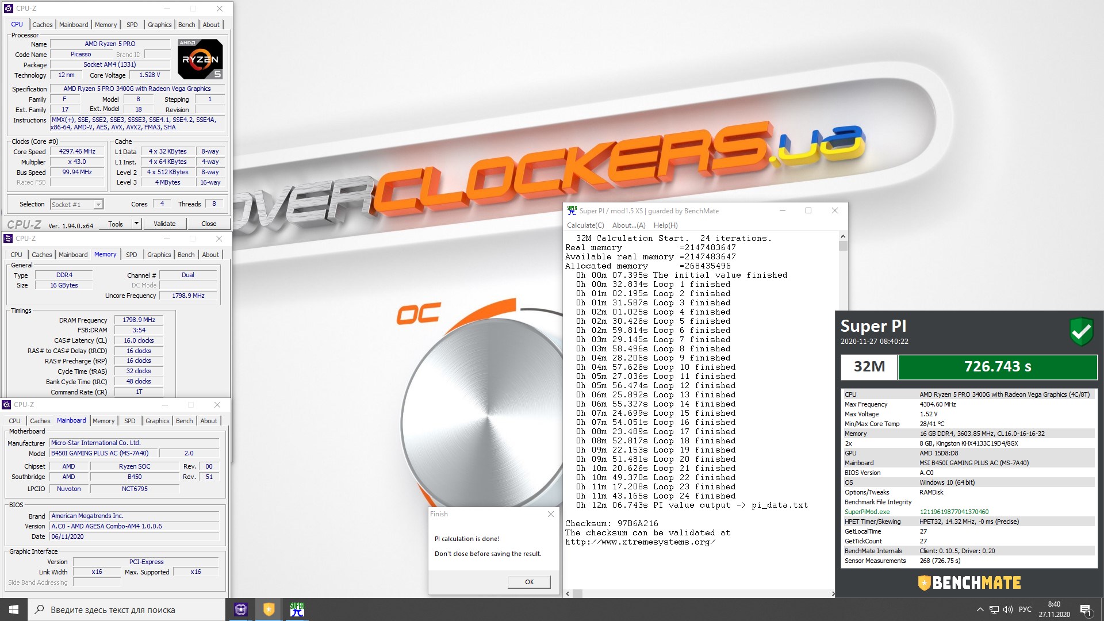This screenshot has height=621, width=1104.
Task: Click the green validation shield in BenchMate
Action: [x=1081, y=332]
